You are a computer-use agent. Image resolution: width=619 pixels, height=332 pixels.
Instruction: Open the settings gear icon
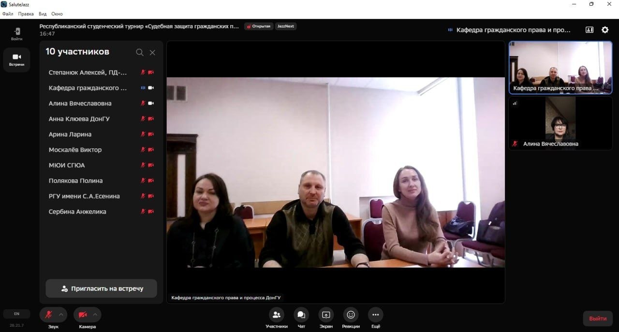click(605, 30)
